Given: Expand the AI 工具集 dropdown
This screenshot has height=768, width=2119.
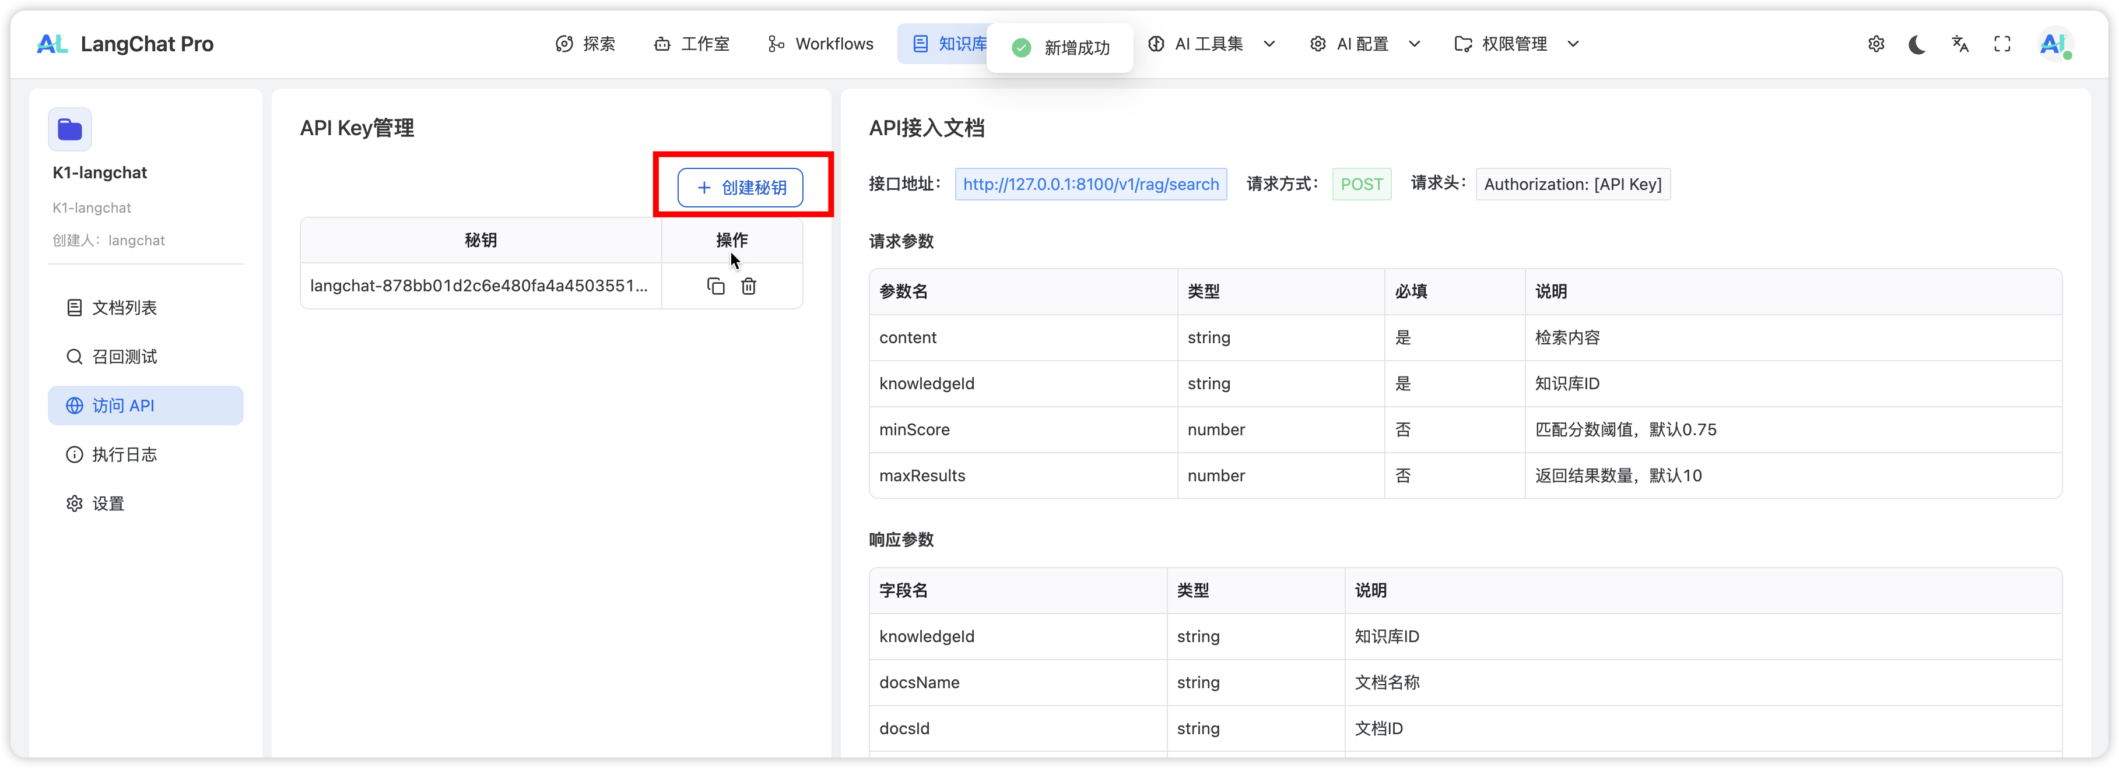Looking at the screenshot, I should 1211,44.
